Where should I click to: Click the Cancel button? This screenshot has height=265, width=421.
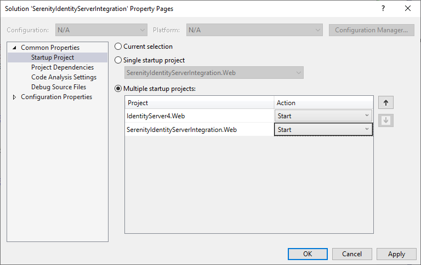point(352,254)
